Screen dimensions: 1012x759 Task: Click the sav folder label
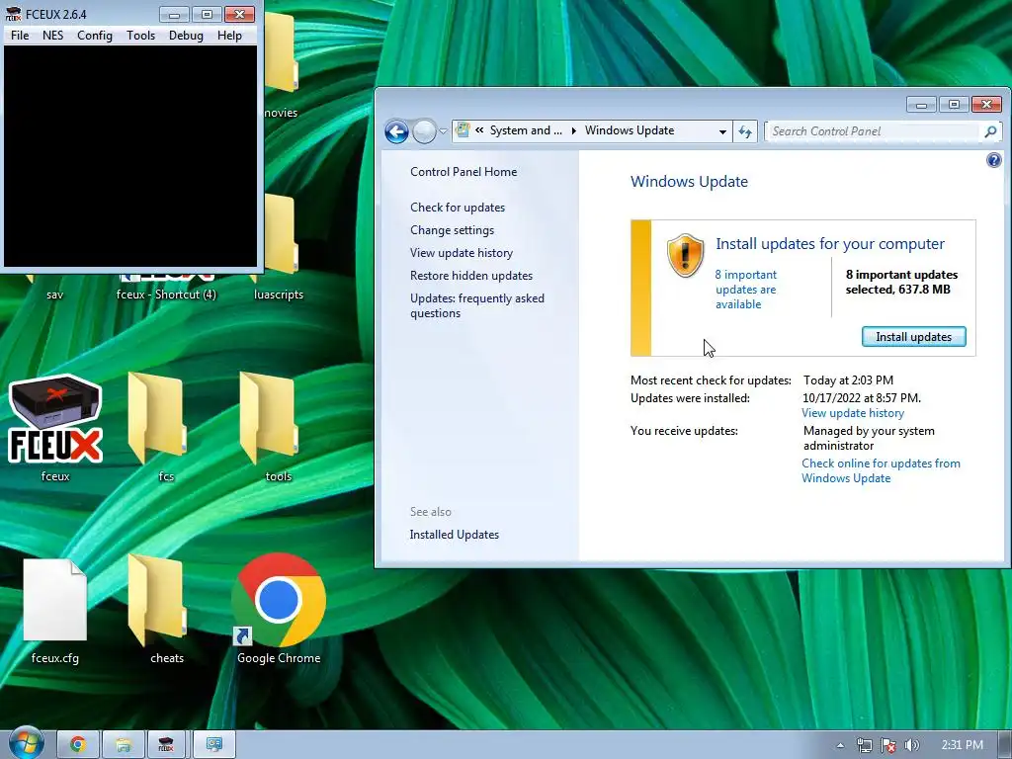(55, 295)
